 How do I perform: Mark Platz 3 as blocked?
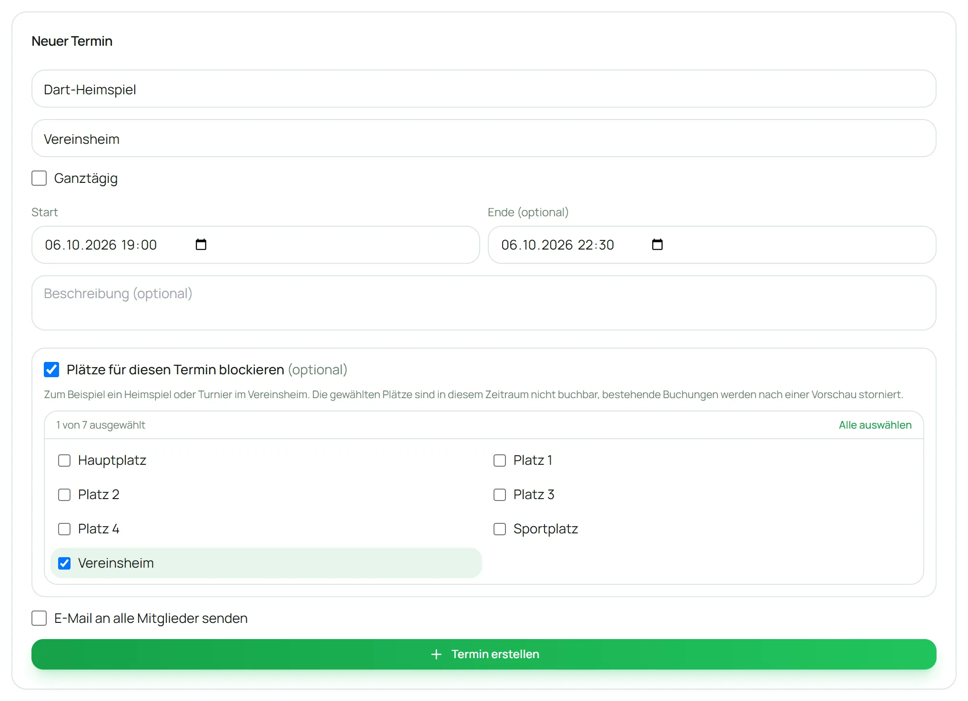point(500,495)
